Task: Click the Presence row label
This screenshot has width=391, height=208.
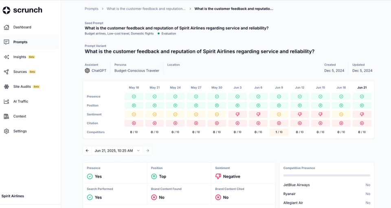Action: coord(94,96)
